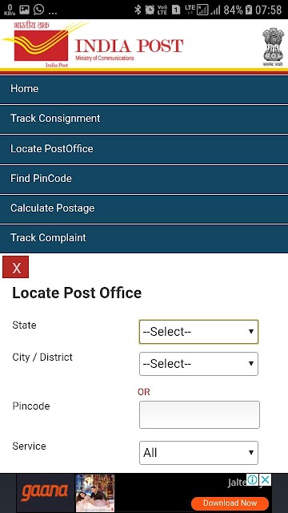Open Track Consignment menu item
Viewport: 288px width, 513px height.
click(x=144, y=119)
